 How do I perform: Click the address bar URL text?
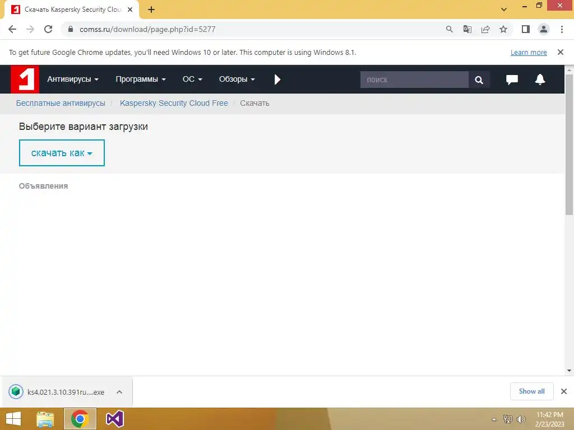[x=147, y=29]
